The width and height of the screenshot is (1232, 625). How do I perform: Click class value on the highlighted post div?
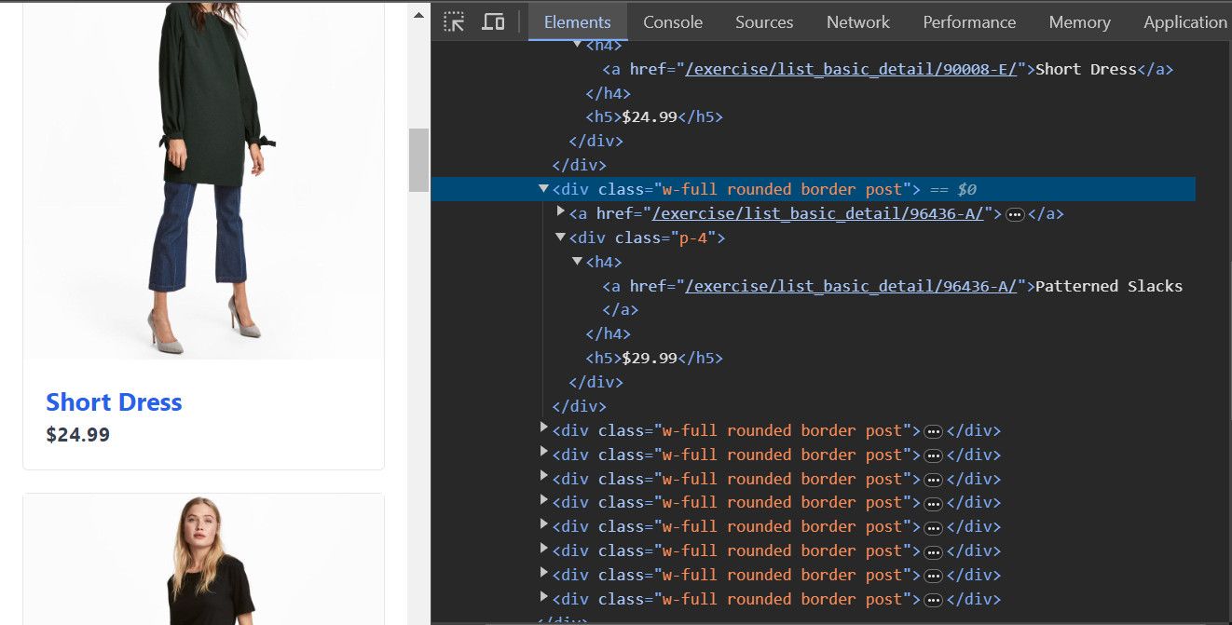(x=782, y=189)
